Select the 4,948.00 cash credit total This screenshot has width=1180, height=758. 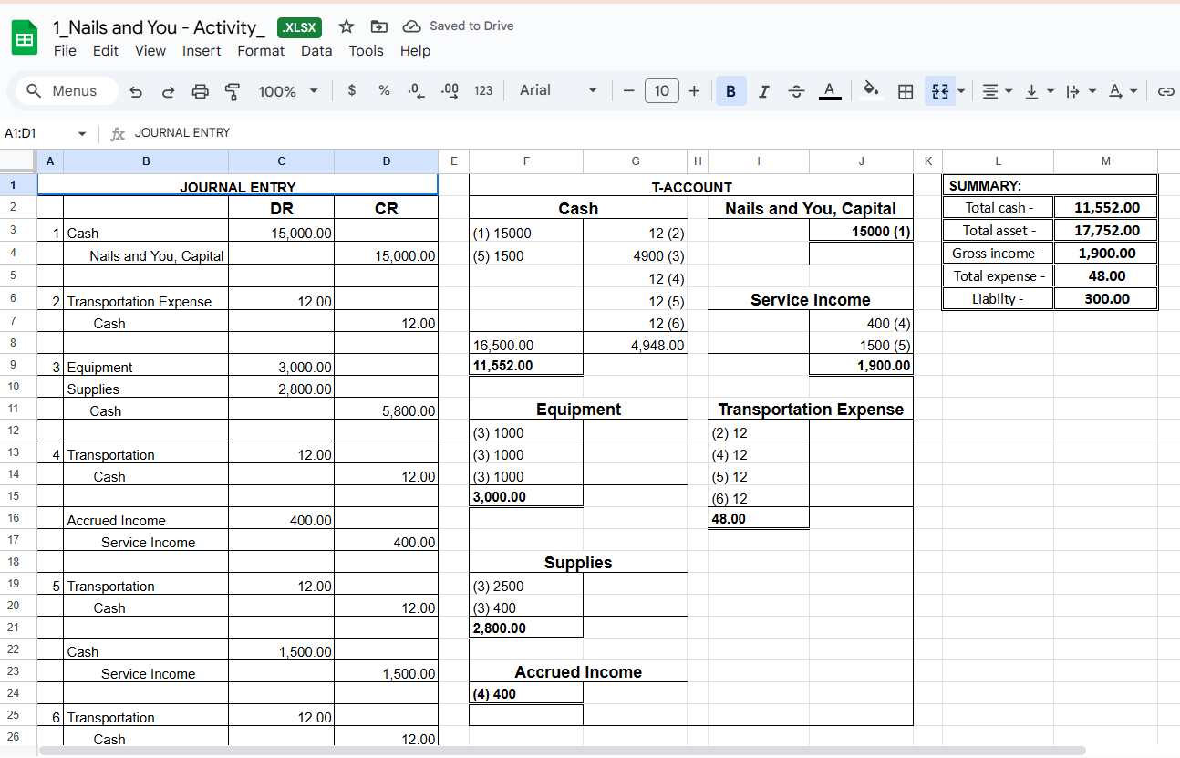click(x=636, y=345)
